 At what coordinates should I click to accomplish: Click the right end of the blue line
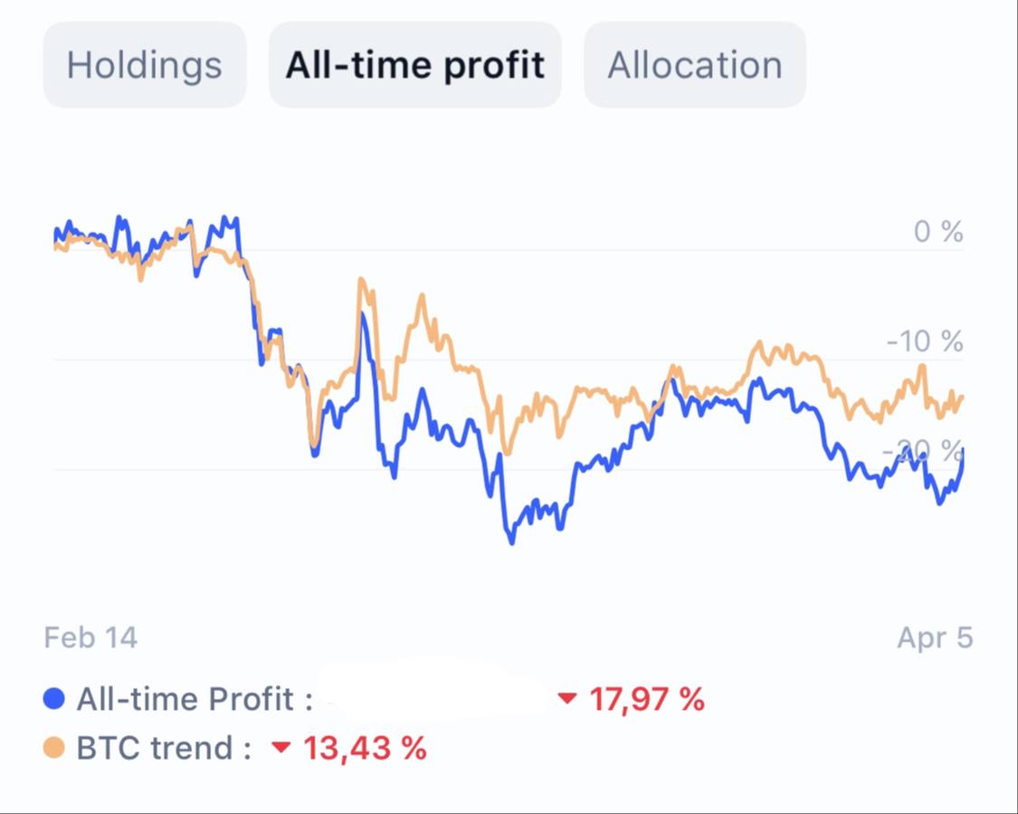coord(963,450)
